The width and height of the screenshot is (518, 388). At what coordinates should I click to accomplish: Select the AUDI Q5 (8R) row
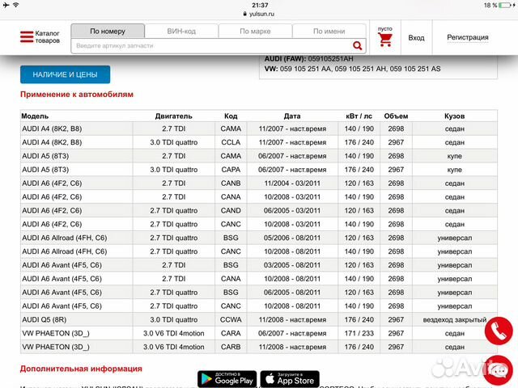(259, 320)
